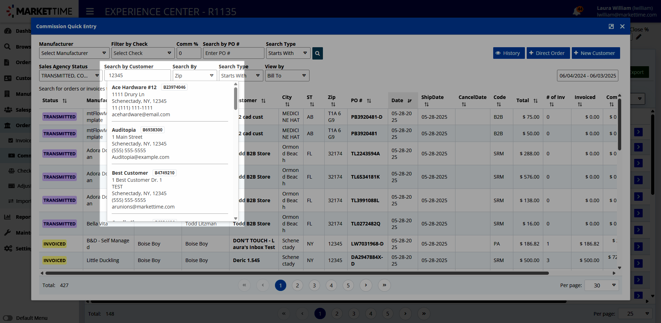
Task: Click the History button
Action: [509, 53]
